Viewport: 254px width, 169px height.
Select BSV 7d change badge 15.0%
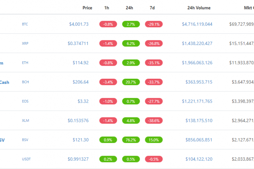(154, 140)
